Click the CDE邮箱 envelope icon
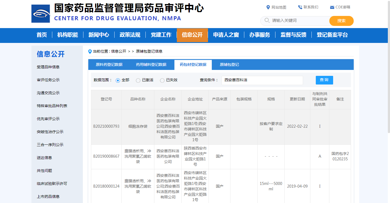The width and height of the screenshot is (390, 203). coord(332,8)
